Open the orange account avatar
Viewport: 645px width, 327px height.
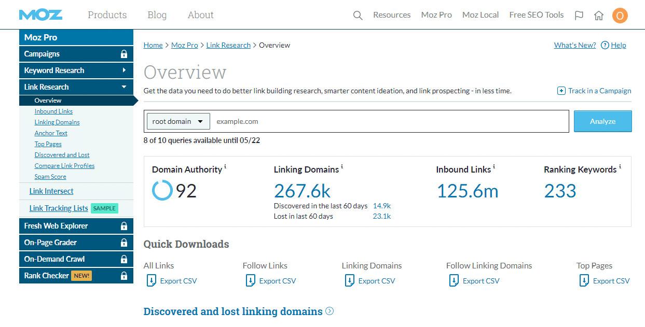pos(620,15)
